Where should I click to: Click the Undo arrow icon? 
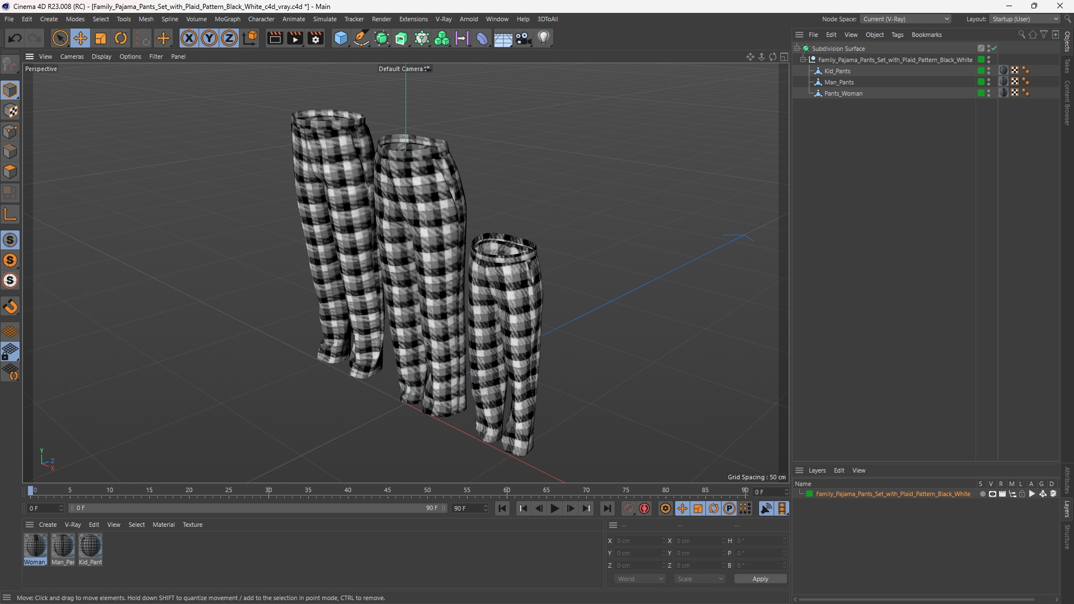(15, 38)
